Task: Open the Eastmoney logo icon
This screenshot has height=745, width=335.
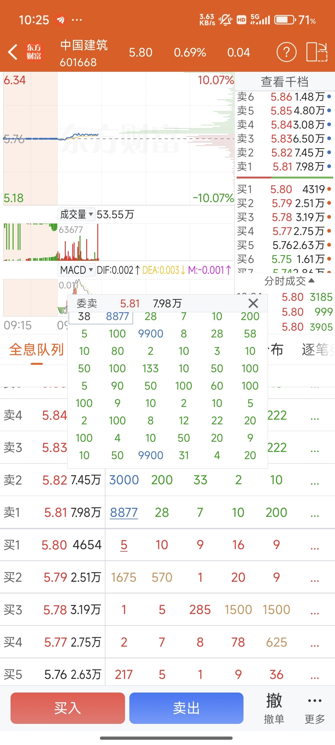Action: 34,52
